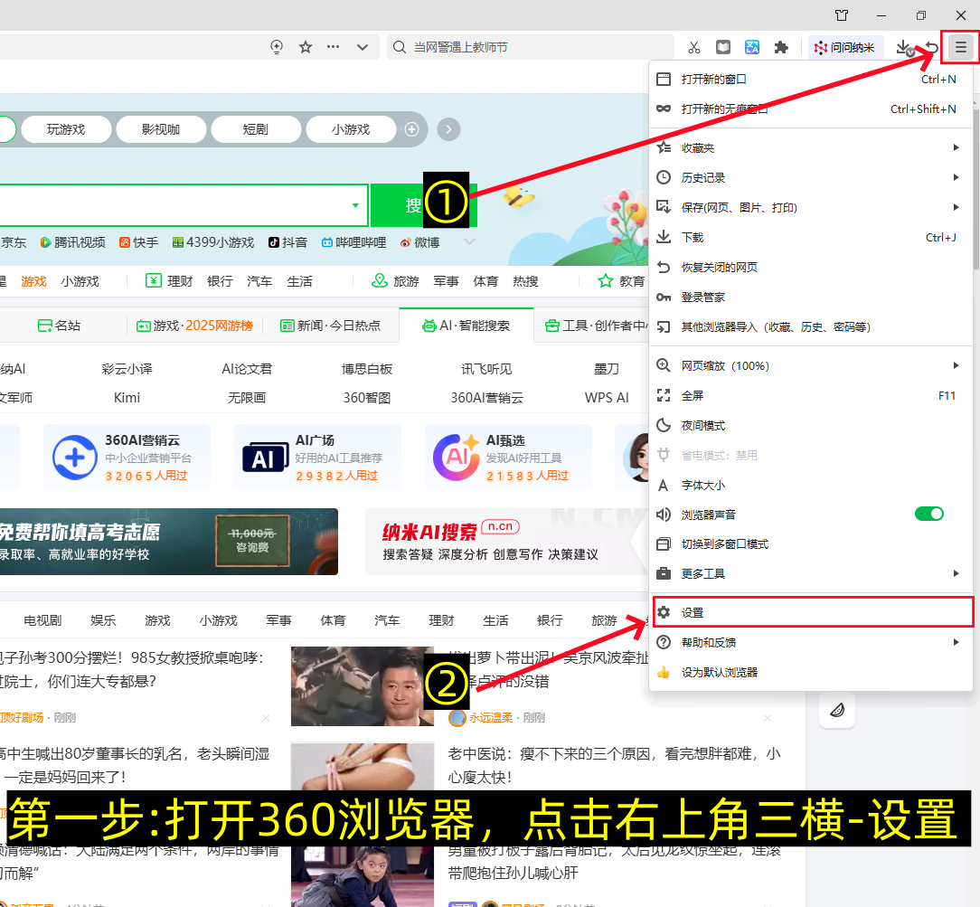Screen dimensions: 980x907
Task: Click the scissors screenshot tool icon
Action: point(694,48)
